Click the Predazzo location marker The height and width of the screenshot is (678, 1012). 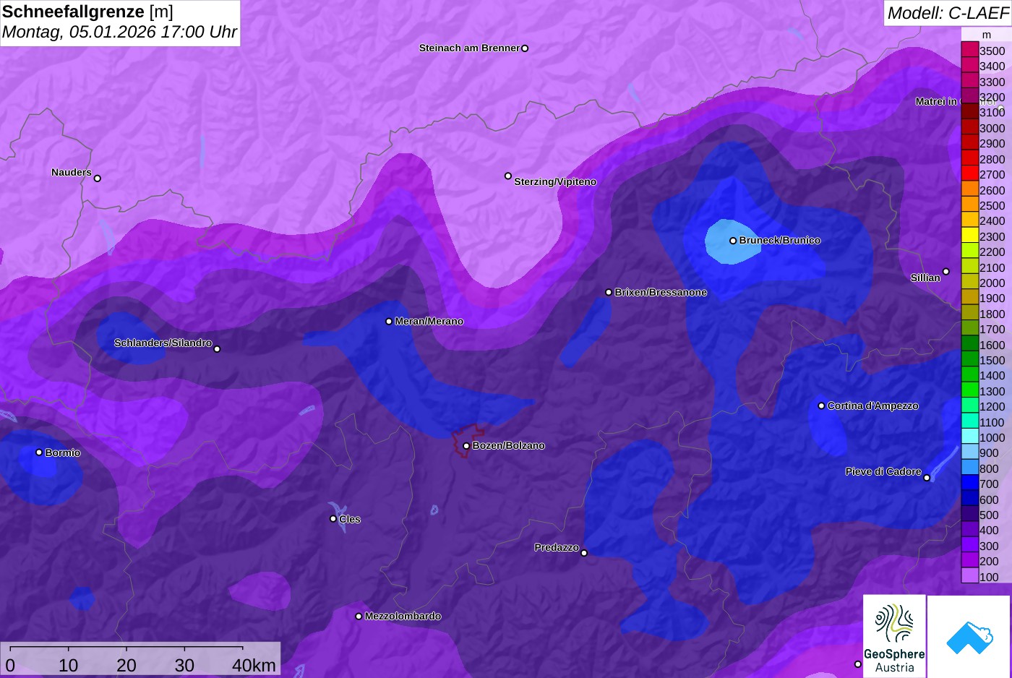[x=584, y=553]
